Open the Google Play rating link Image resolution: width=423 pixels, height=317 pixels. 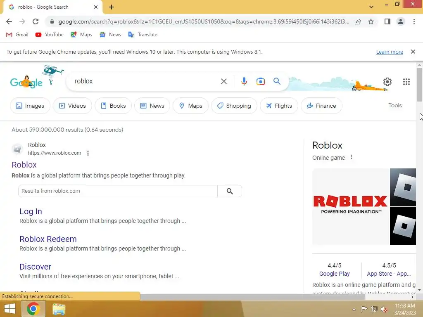coord(334,274)
